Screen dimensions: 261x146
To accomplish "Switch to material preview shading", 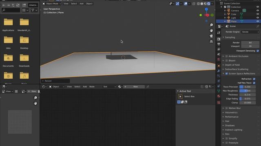I will tap(205, 4).
